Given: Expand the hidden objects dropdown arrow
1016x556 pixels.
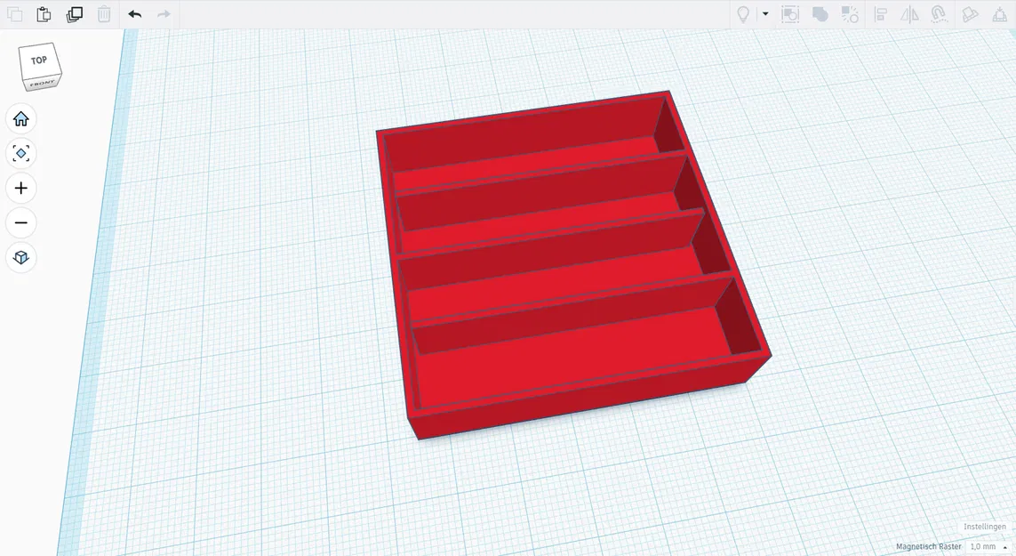Looking at the screenshot, I should [764, 14].
